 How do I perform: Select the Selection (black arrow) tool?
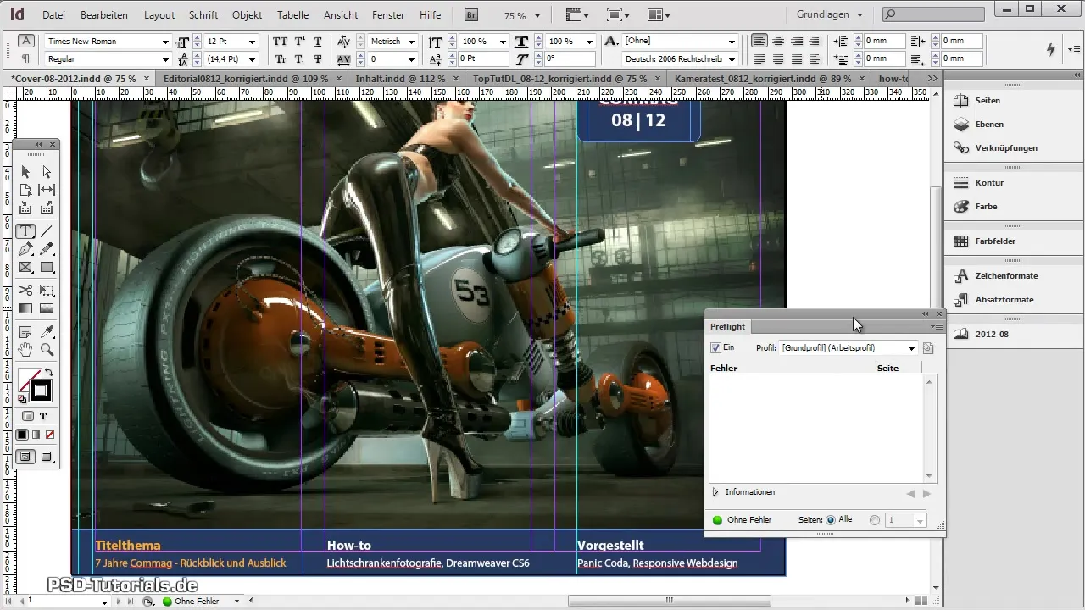[25, 172]
